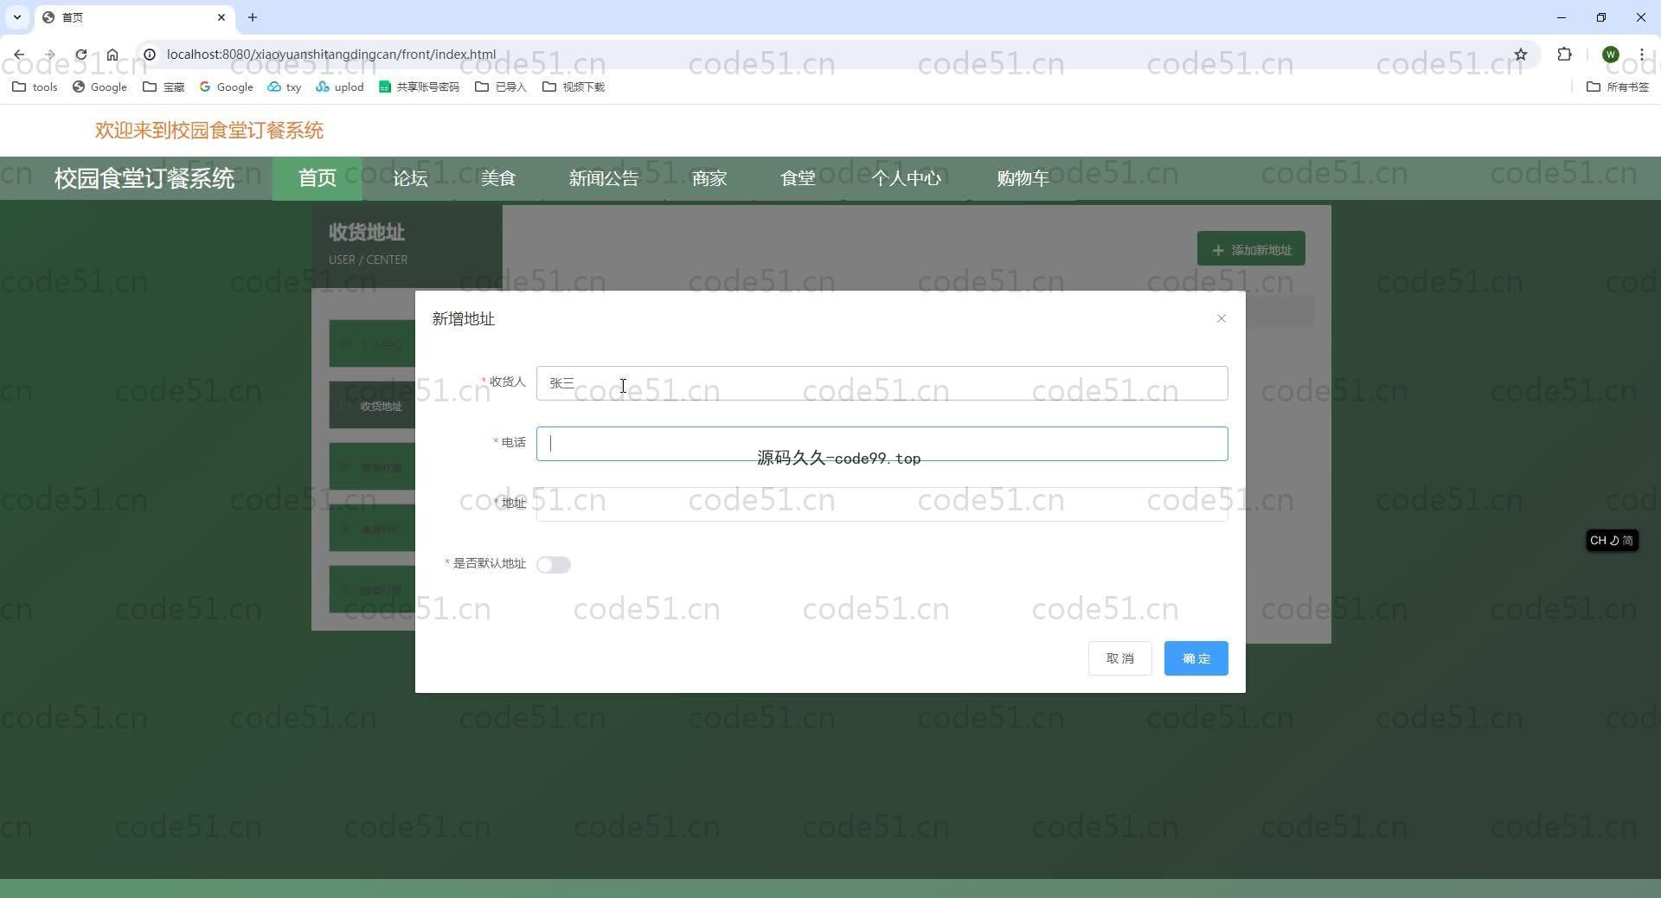
Task: Open the first Google bookmark
Action: point(99,87)
